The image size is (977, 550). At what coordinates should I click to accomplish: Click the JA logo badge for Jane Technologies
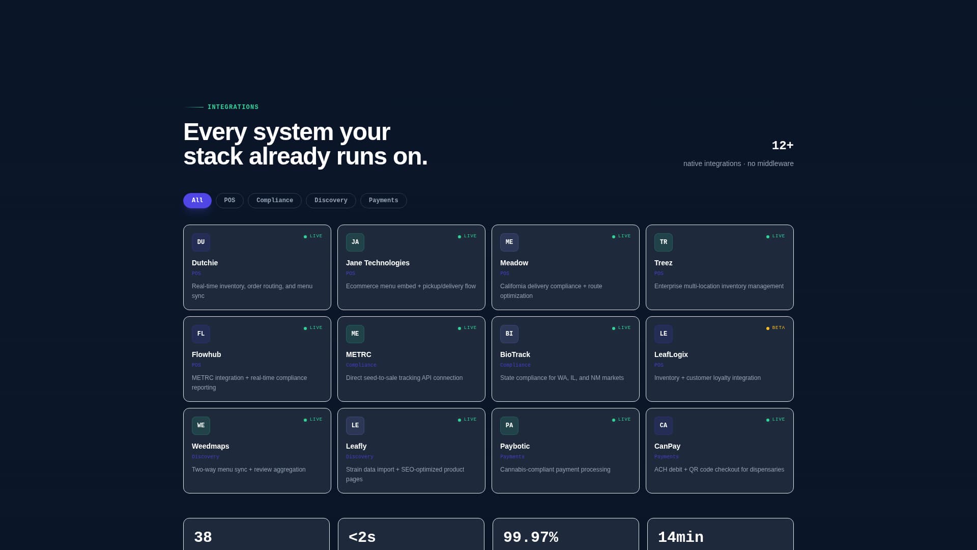pos(355,242)
